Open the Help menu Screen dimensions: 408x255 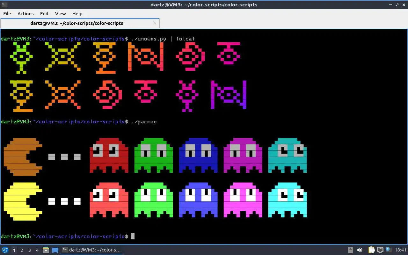pos(77,13)
